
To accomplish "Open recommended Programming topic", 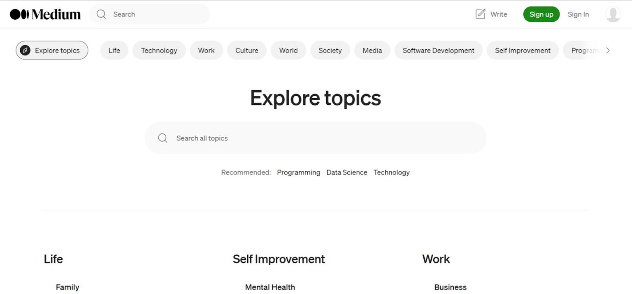I will [x=298, y=172].
